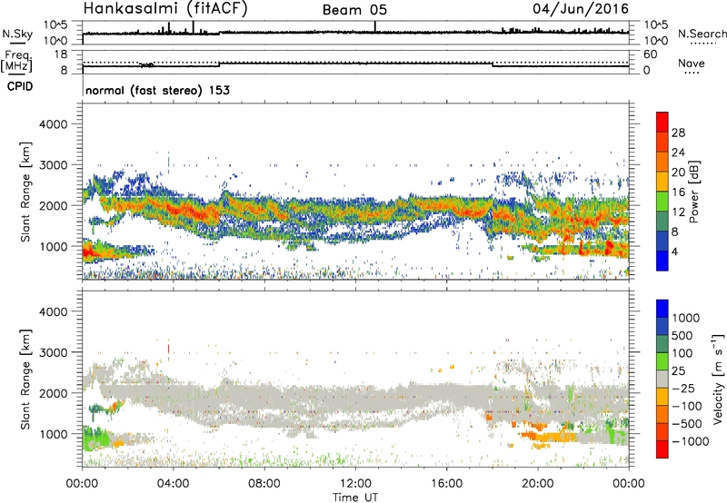Click the dark blue top Velocity colorbar segment
The image size is (727, 503).
click(x=662, y=309)
